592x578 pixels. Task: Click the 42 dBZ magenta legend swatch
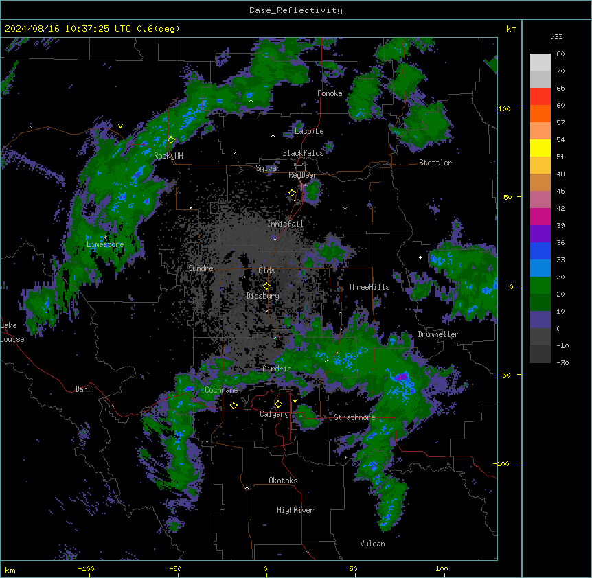coord(540,216)
